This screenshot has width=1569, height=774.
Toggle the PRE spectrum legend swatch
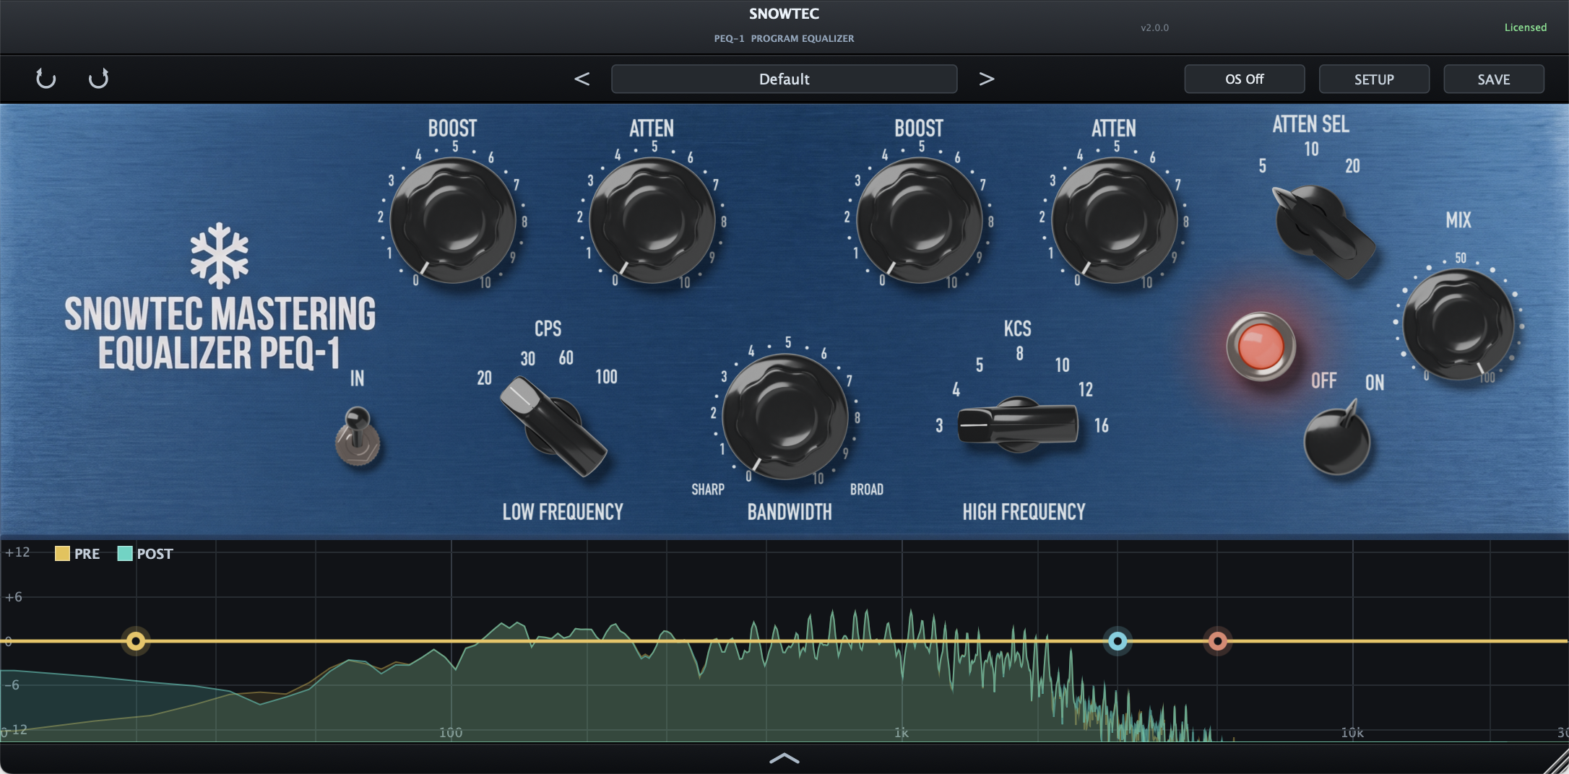tap(62, 554)
